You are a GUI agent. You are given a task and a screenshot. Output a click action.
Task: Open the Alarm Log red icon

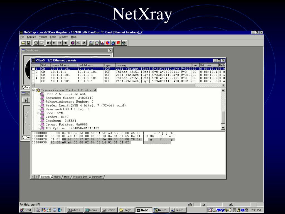tap(119, 43)
